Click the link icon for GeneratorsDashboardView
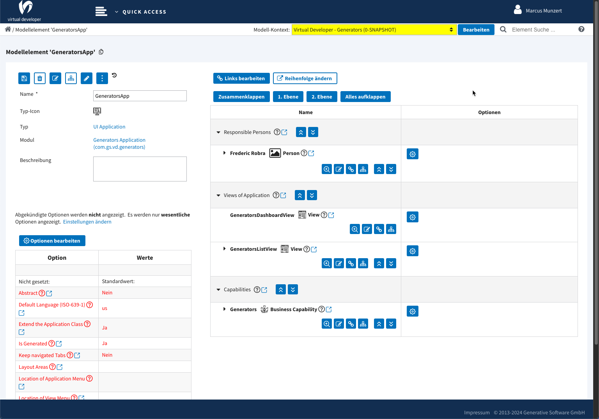This screenshot has width=599, height=419. 379,229
